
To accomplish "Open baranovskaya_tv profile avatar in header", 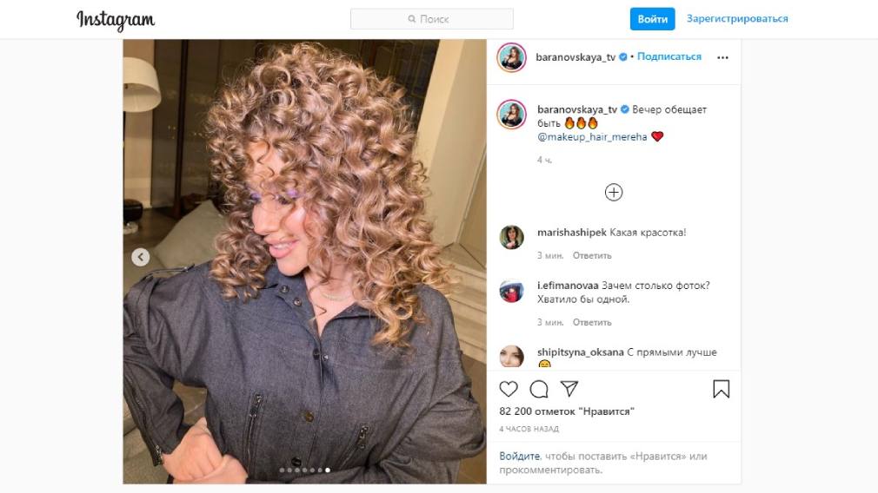I will tap(511, 57).
